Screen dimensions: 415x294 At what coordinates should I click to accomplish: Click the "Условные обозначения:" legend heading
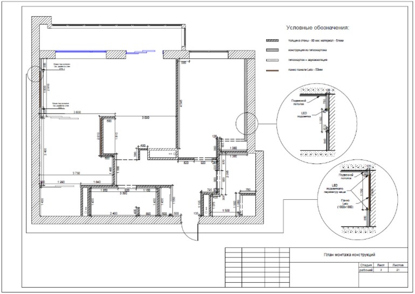pos(317,27)
